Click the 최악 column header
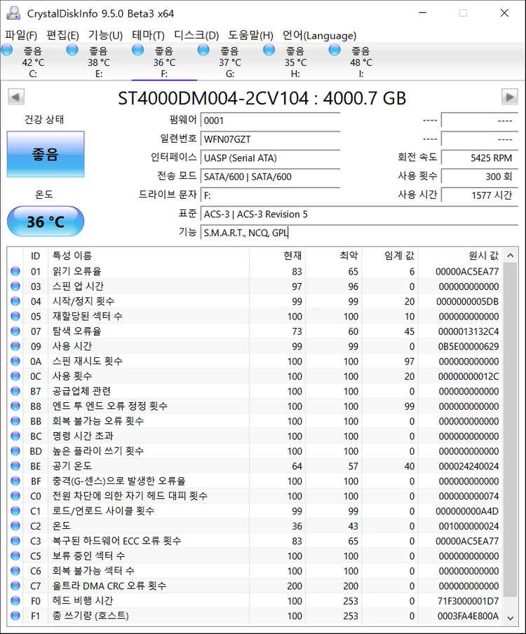Viewport: 526px width, 634px height. [334, 256]
